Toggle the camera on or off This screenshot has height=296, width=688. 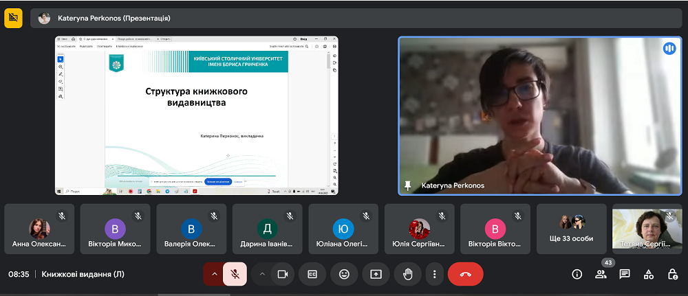pyautogui.click(x=281, y=274)
